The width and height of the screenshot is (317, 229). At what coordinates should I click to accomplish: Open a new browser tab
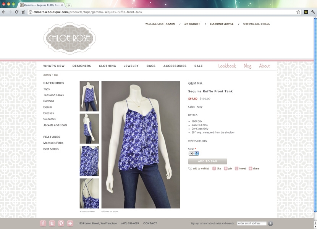click(69, 5)
